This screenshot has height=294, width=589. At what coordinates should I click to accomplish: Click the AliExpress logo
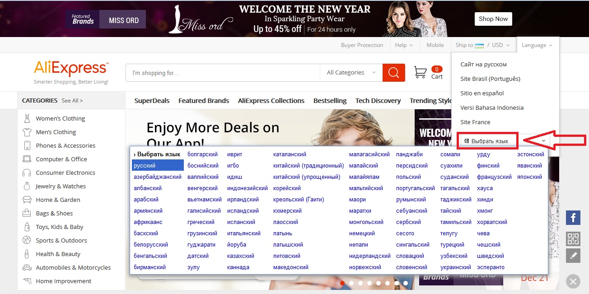(71, 68)
